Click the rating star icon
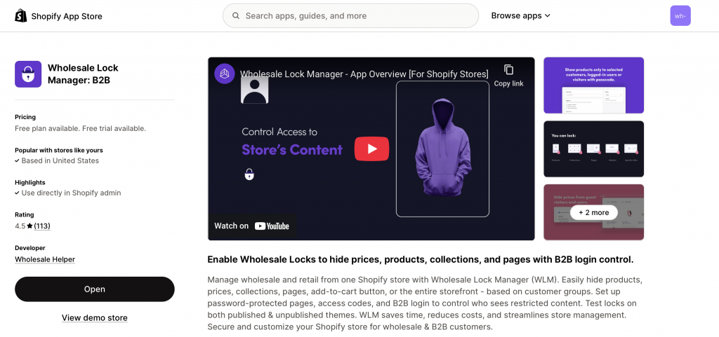719x337 pixels. coord(29,226)
